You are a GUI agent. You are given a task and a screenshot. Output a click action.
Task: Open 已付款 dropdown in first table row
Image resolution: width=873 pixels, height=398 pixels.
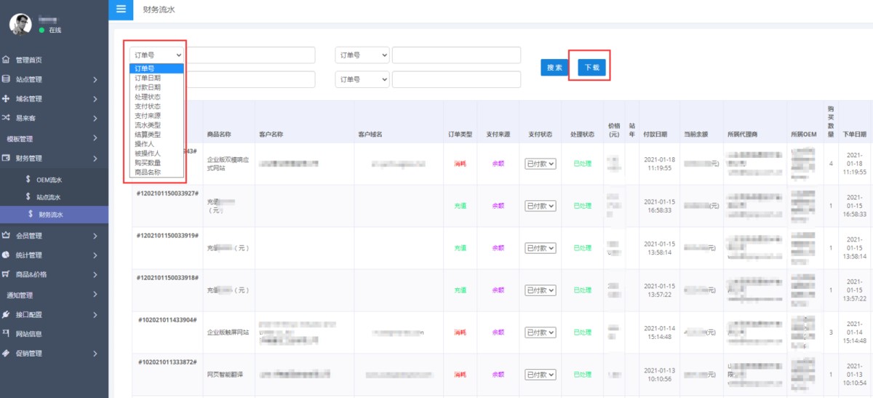click(x=540, y=164)
